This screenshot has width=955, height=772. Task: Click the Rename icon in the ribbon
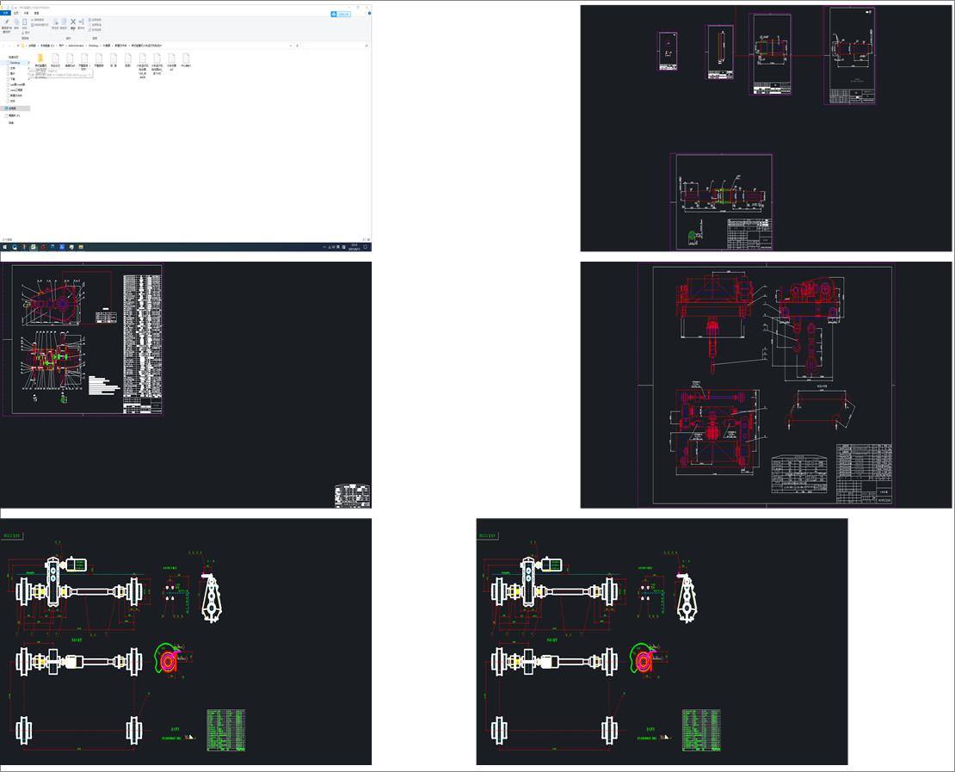click(82, 22)
